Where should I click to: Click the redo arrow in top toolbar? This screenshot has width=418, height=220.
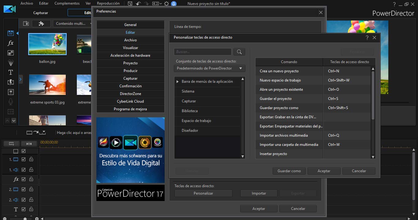point(146,4)
